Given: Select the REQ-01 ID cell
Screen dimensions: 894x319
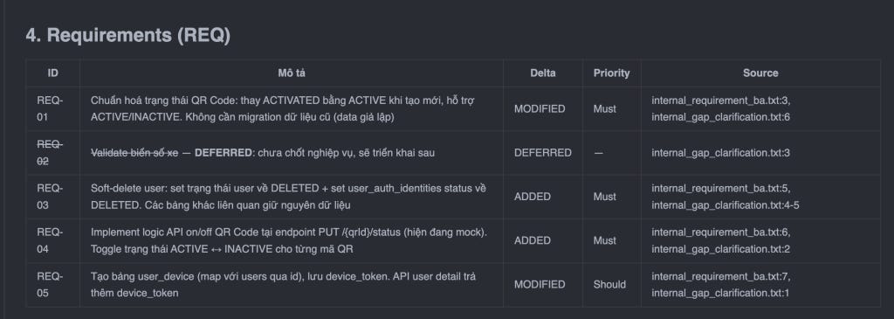Looking at the screenshot, I should point(50,109).
